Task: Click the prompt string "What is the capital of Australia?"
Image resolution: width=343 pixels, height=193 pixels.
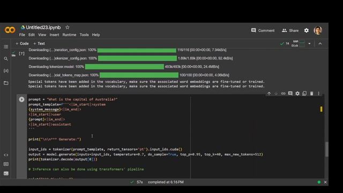Action: tap(82, 99)
